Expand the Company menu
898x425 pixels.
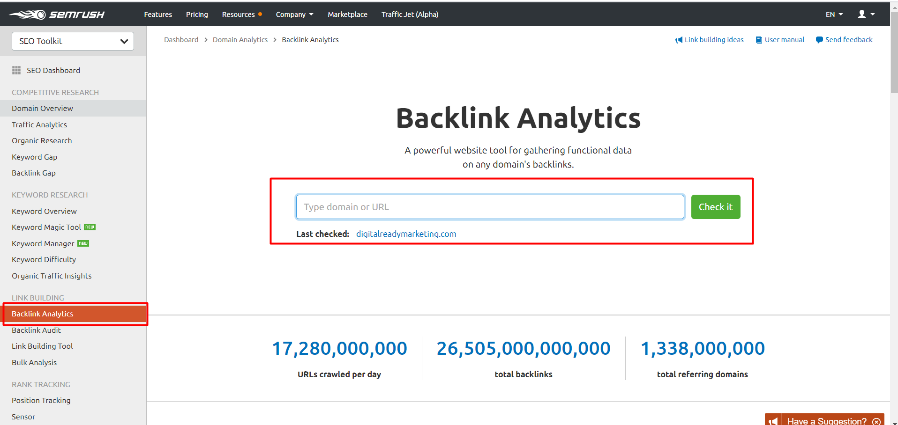pos(294,15)
